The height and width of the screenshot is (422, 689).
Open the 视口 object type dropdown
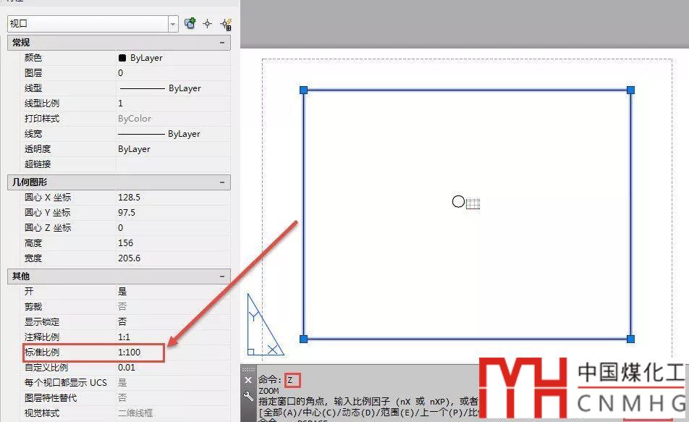173,24
